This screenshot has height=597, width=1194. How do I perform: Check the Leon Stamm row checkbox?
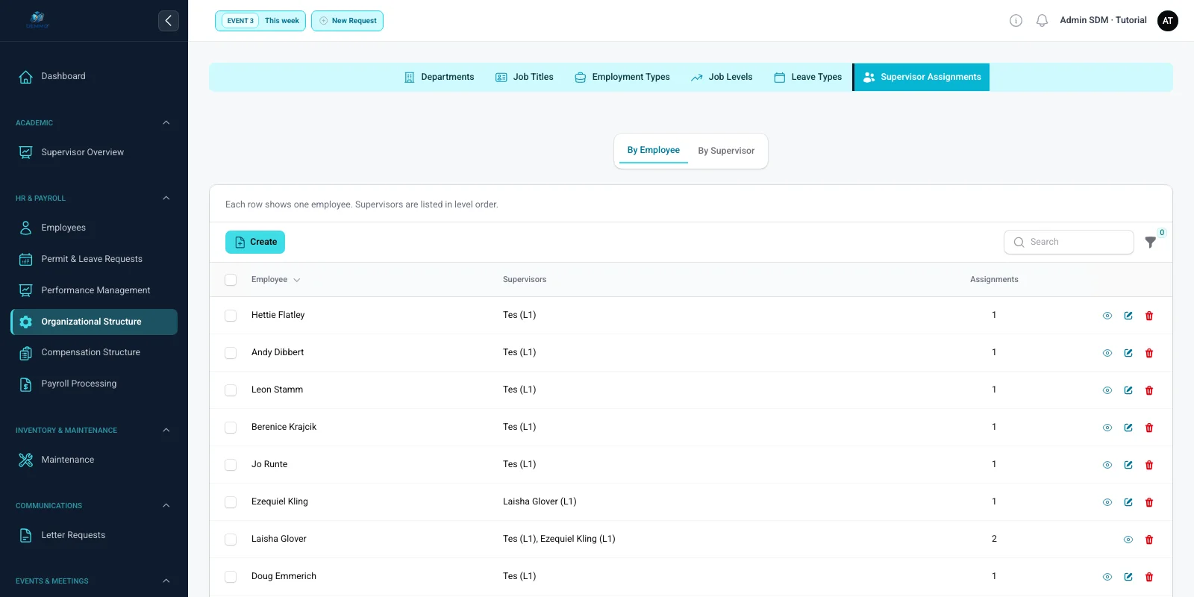pos(231,390)
